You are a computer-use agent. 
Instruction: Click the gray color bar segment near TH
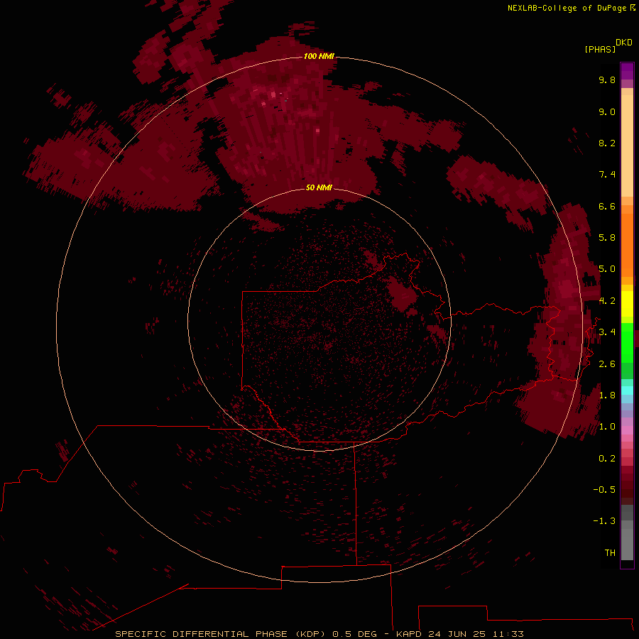(x=627, y=545)
